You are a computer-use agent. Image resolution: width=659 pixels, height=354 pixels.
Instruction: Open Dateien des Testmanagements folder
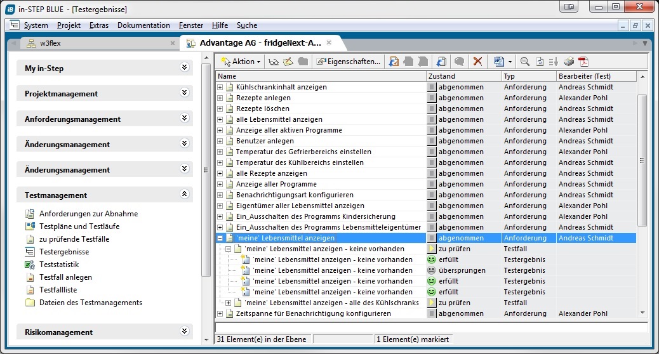pos(90,303)
